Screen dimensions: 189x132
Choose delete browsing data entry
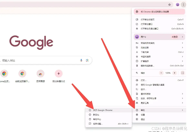click(159, 66)
